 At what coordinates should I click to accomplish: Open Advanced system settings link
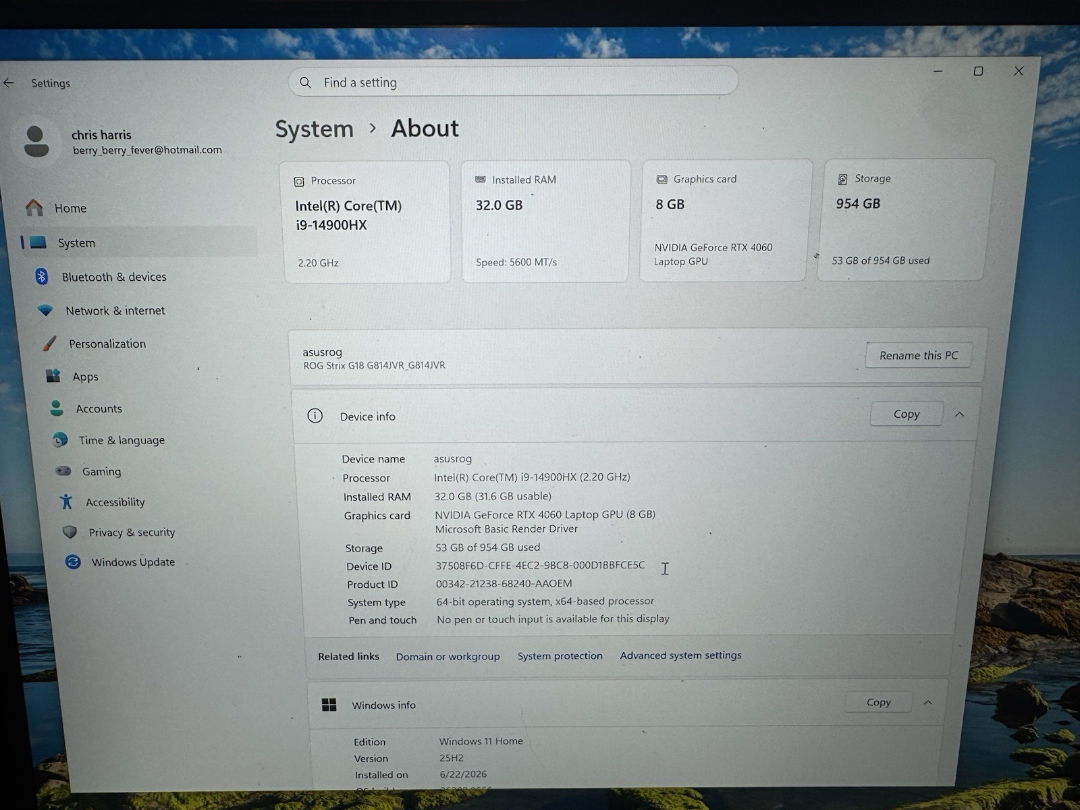click(x=680, y=655)
